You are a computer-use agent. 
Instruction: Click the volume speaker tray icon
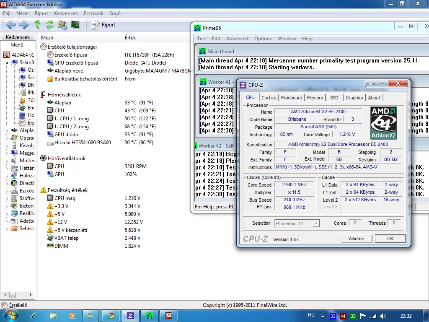[x=383, y=316]
